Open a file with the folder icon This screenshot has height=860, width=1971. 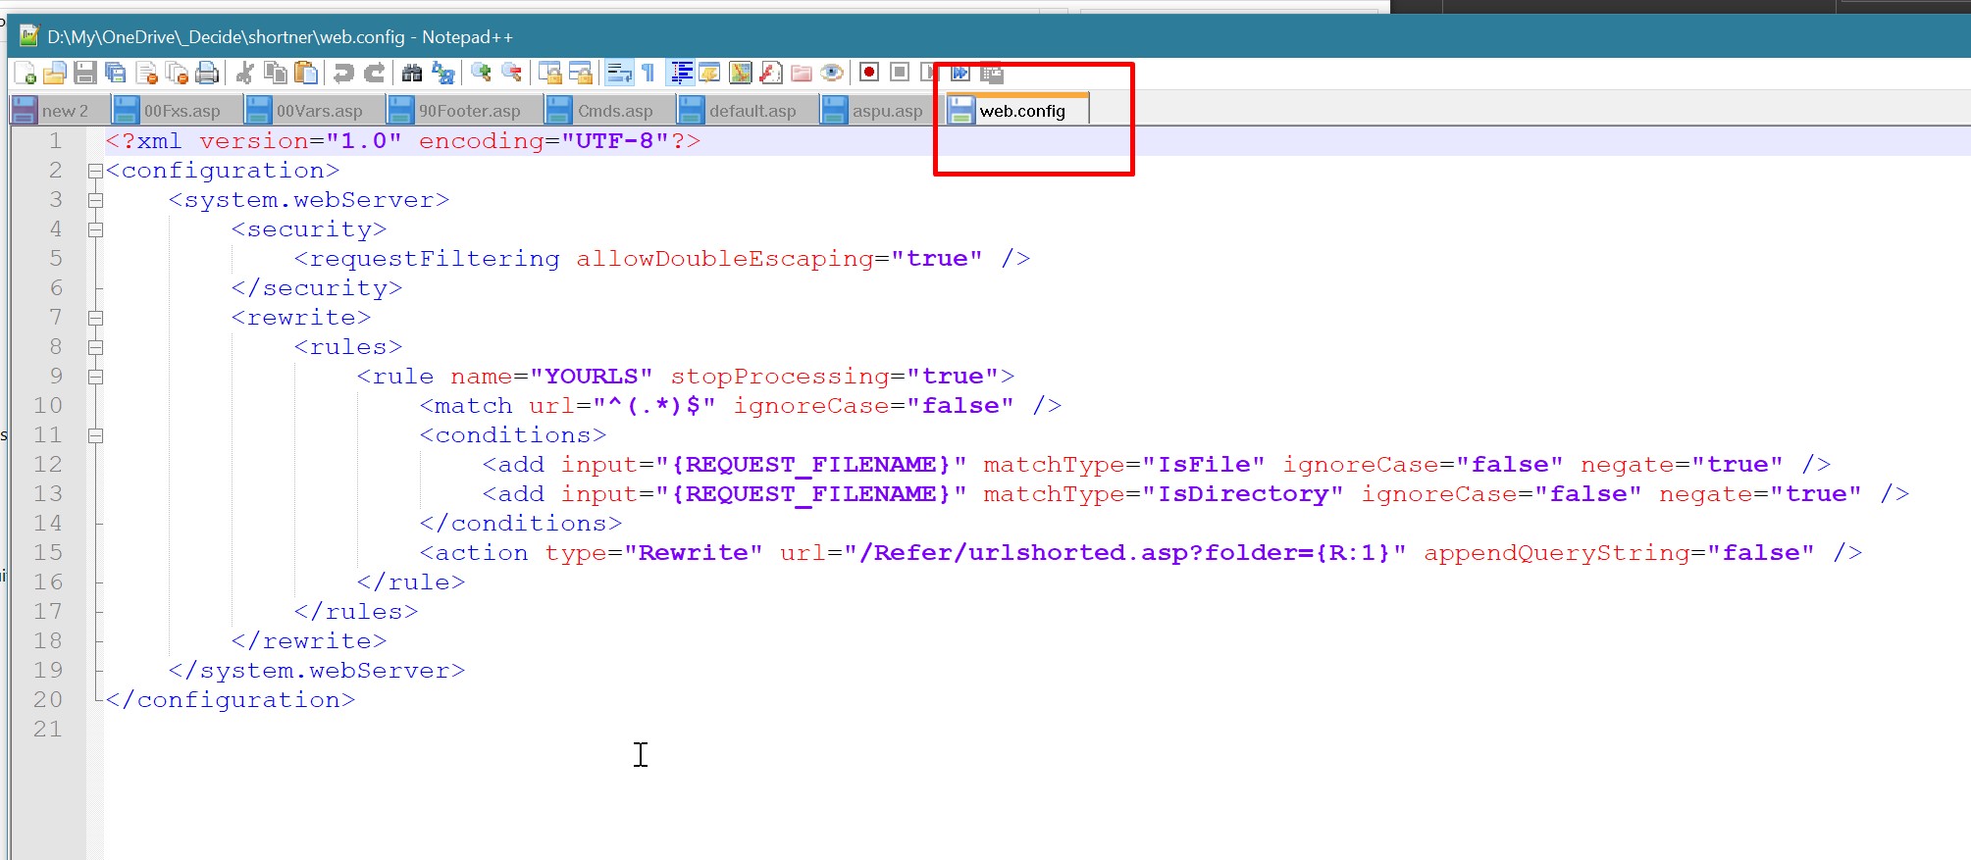55,73
